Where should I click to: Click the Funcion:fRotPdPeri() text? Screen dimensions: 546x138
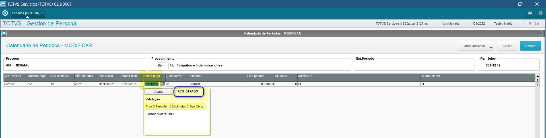coord(159,114)
